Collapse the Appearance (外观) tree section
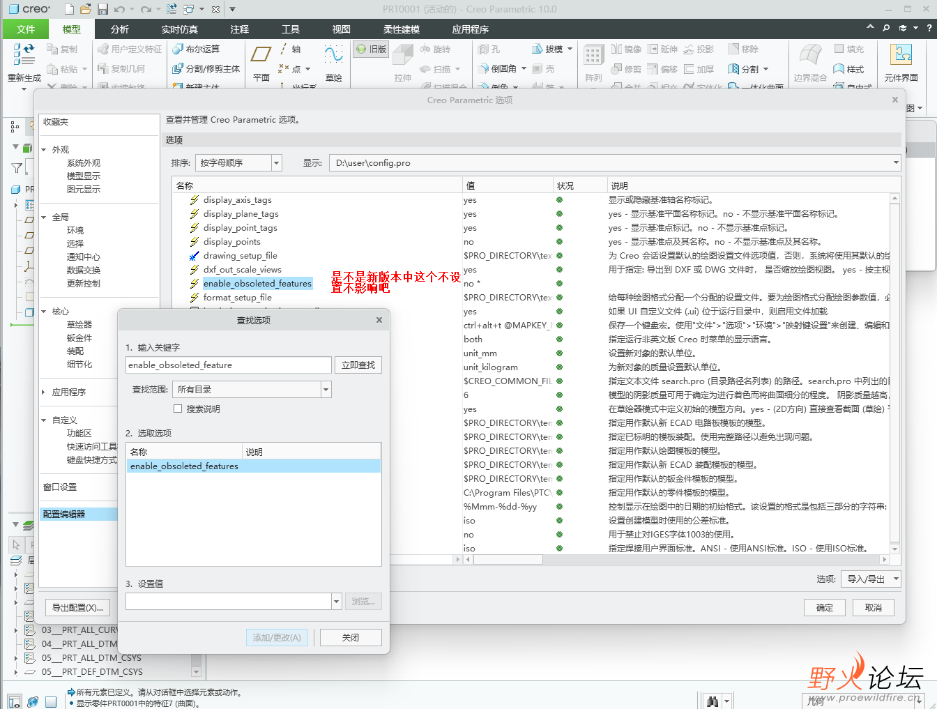The width and height of the screenshot is (937, 709). click(x=44, y=150)
